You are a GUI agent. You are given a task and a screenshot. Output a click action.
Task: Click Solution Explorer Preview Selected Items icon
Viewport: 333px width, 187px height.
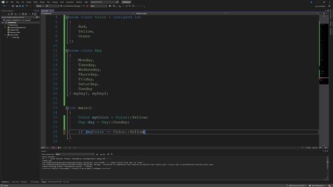(x=35, y=14)
